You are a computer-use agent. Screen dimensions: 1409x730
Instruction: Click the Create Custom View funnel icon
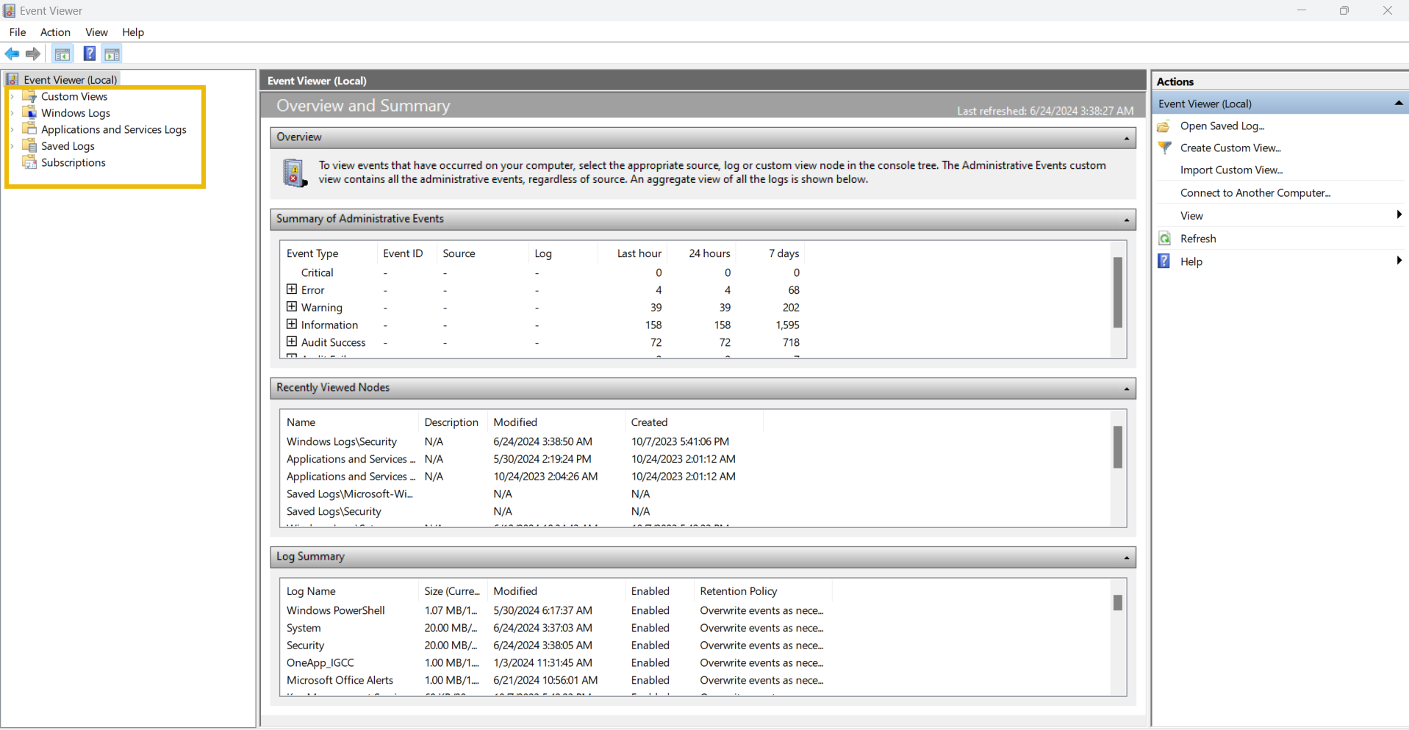(1165, 148)
